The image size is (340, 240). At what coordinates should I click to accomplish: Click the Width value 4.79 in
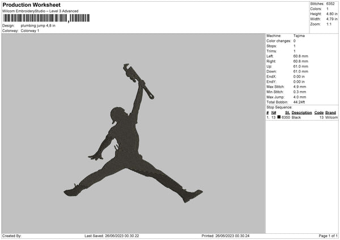tap(331, 19)
